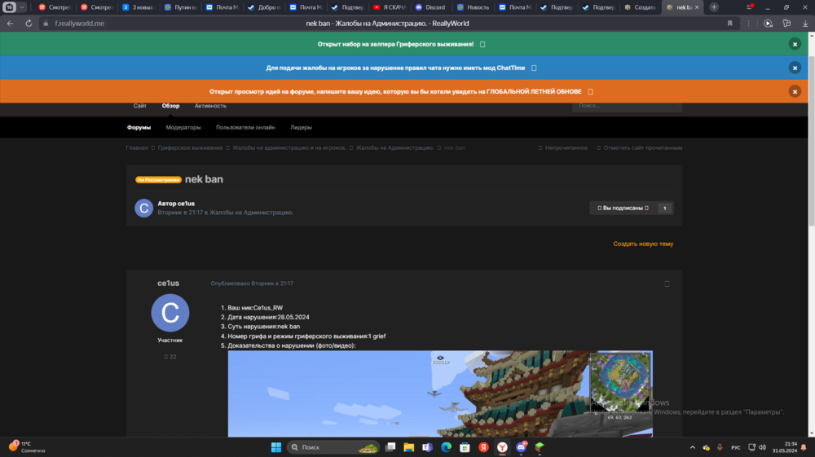Close the green helper recruitment banner
The image size is (815, 457).
pos(795,44)
